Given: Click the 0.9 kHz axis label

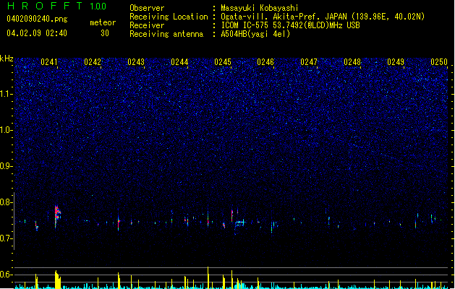Looking at the screenshot, I should [x=7, y=166].
